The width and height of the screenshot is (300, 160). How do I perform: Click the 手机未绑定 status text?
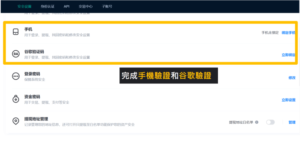click(x=270, y=33)
